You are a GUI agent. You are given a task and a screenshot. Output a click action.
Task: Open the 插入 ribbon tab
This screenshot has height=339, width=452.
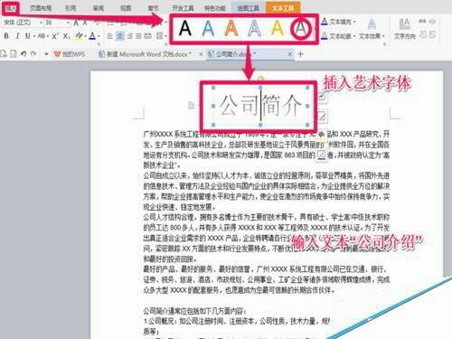pos(11,8)
